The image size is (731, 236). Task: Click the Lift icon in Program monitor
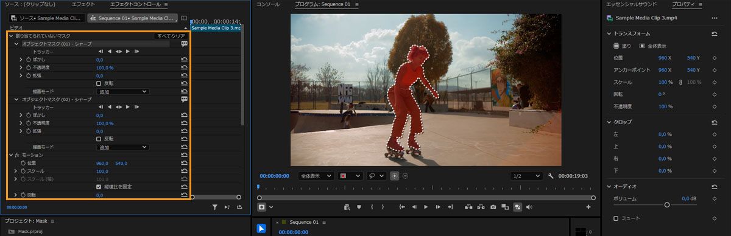(x=468, y=207)
